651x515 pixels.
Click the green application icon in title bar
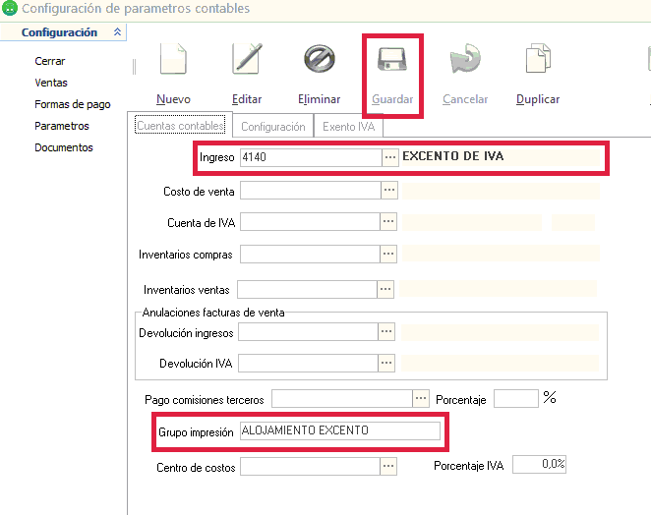point(10,9)
